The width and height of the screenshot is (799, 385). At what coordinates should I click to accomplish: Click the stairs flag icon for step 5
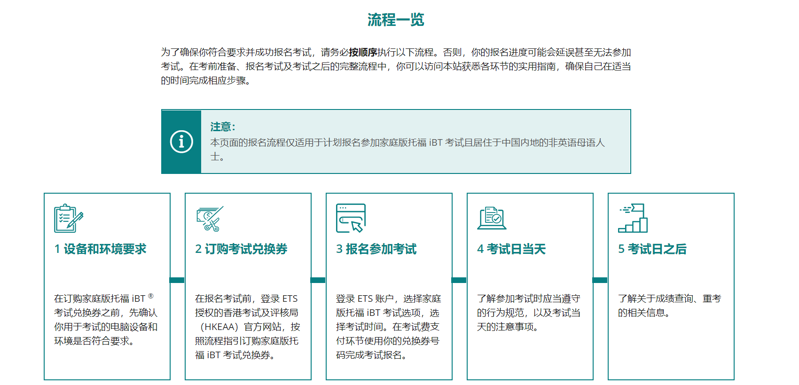(633, 218)
